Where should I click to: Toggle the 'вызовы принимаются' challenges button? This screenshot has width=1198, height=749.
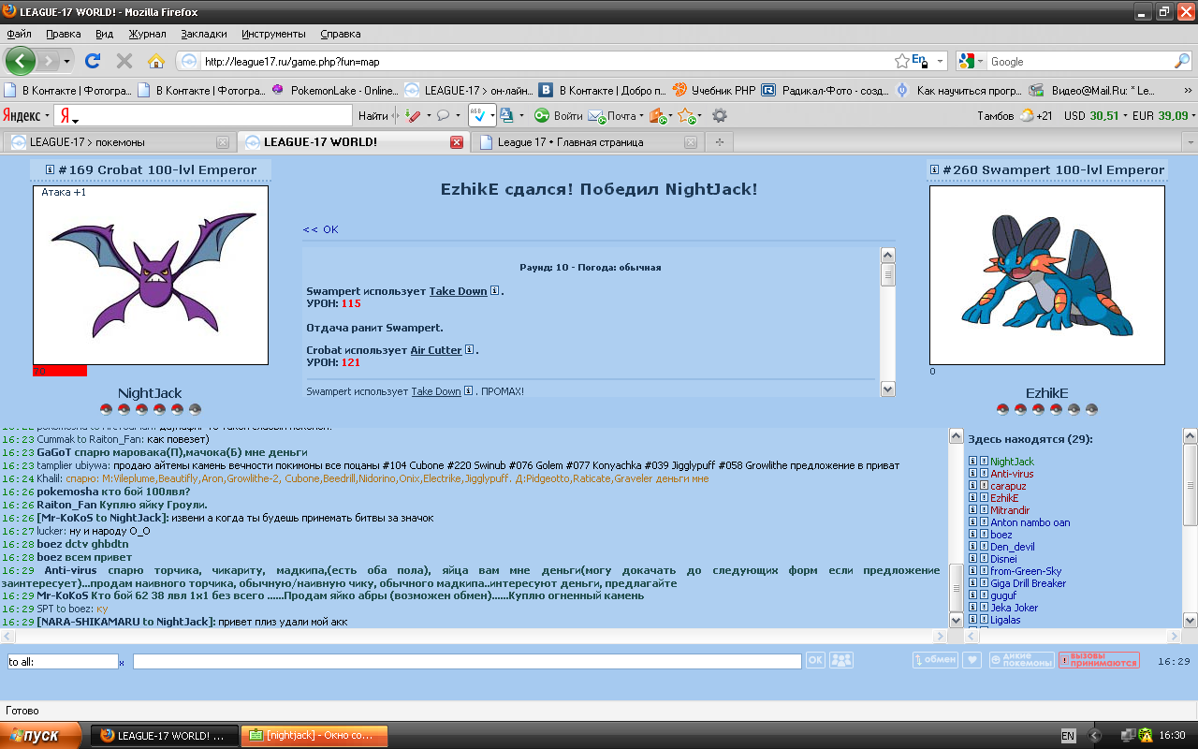pyautogui.click(x=1099, y=660)
